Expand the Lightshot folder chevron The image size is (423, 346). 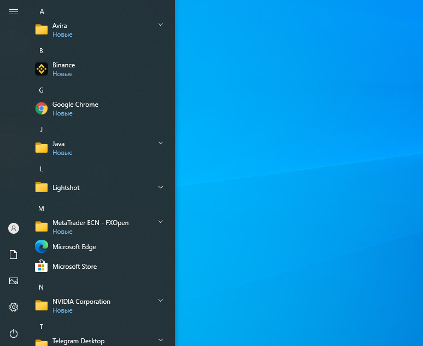(x=161, y=187)
